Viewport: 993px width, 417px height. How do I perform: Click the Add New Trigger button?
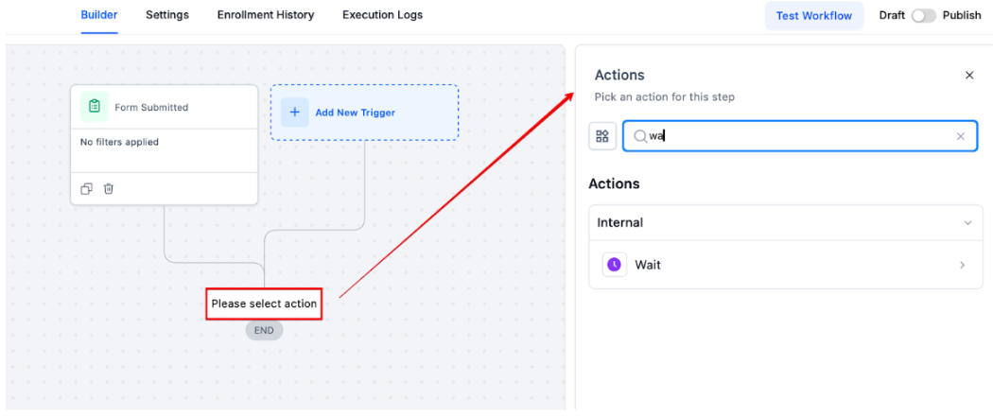[x=364, y=112]
